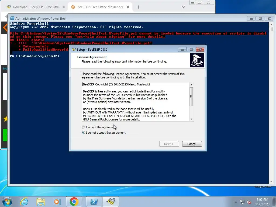Viewport: 276px width, 207px height.
Task: Cancel the BeeBEEP Setup wizard
Action: (192, 144)
